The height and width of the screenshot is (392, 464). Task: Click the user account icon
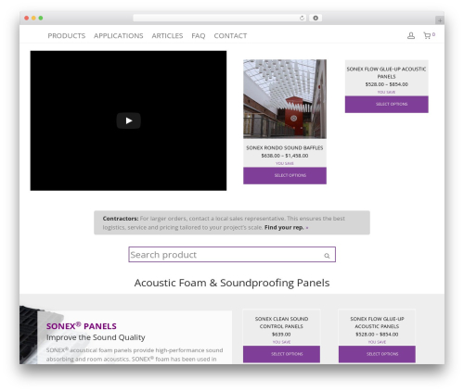point(411,36)
